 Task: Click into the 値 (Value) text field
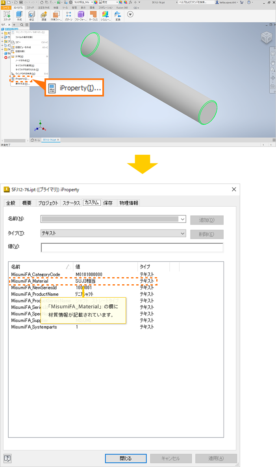pos(132,247)
